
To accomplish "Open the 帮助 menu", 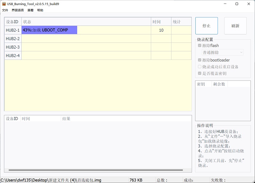I will click(40, 10).
